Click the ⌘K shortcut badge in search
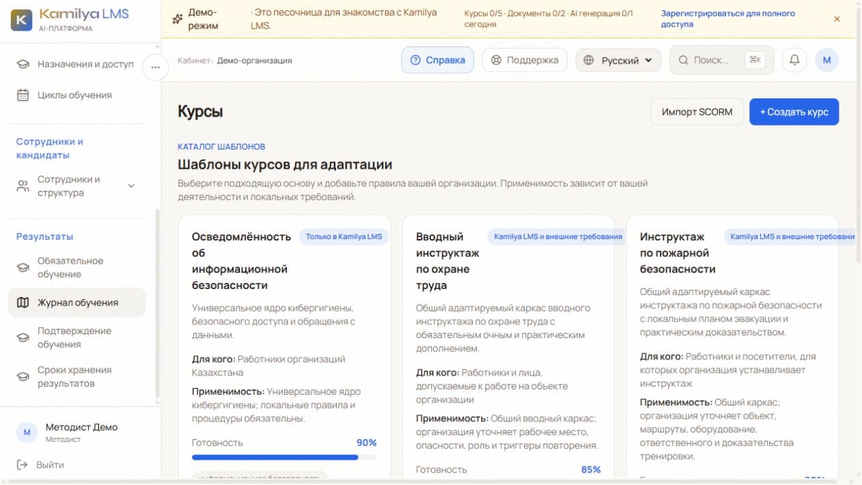The image size is (862, 485). coord(755,60)
